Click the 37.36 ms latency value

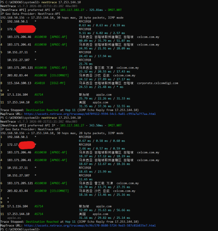coord(105,106)
